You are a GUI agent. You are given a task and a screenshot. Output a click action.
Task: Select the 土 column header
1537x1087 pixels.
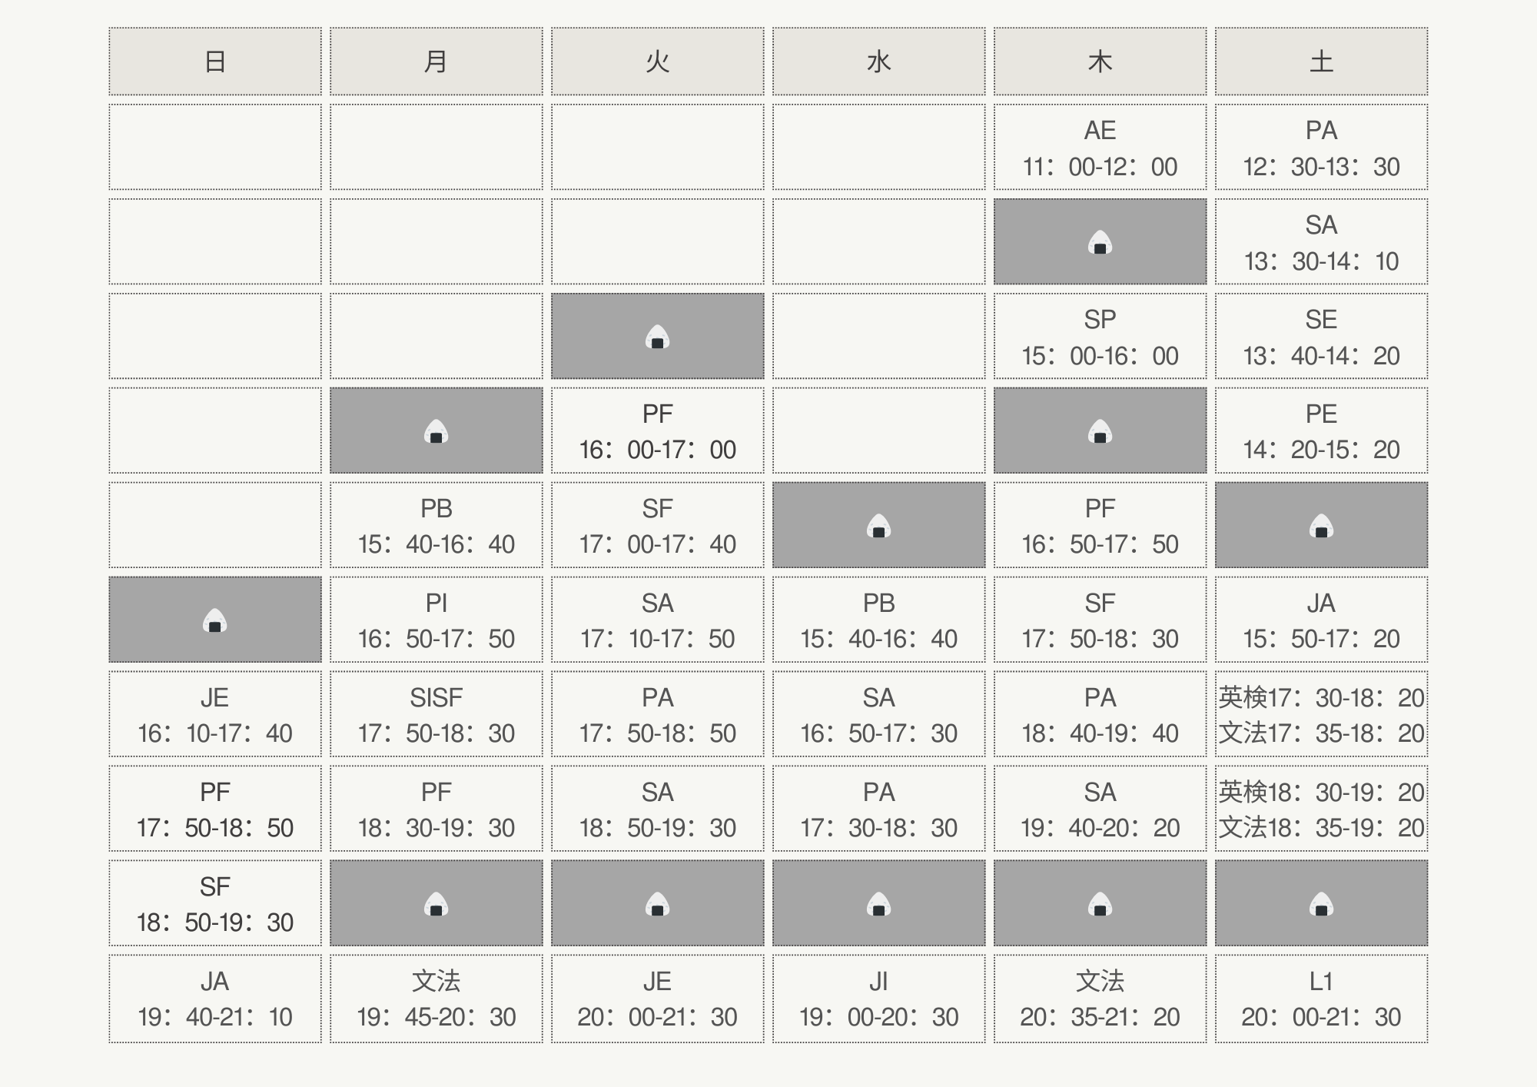click(x=1321, y=61)
